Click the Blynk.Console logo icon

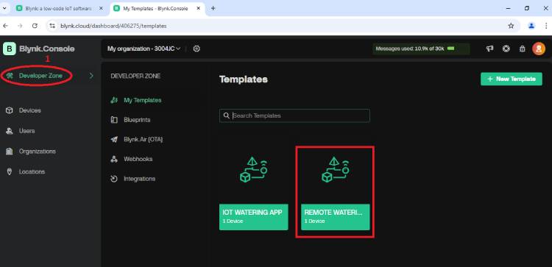point(10,49)
